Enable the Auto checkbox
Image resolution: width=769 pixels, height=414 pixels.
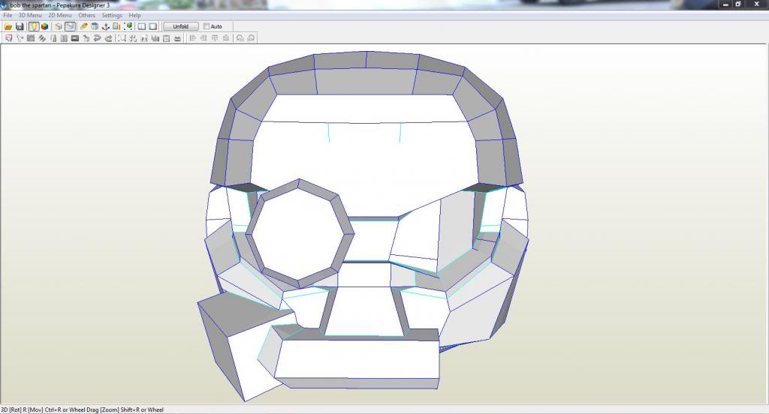pos(207,26)
